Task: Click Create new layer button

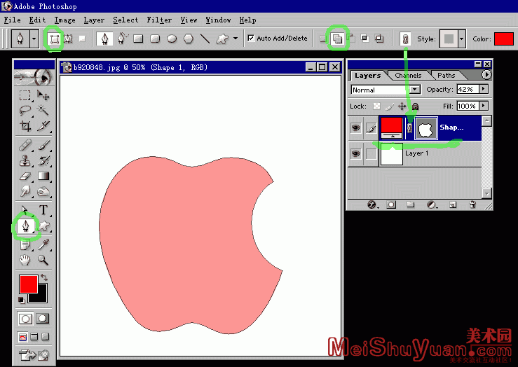Action: (453, 205)
